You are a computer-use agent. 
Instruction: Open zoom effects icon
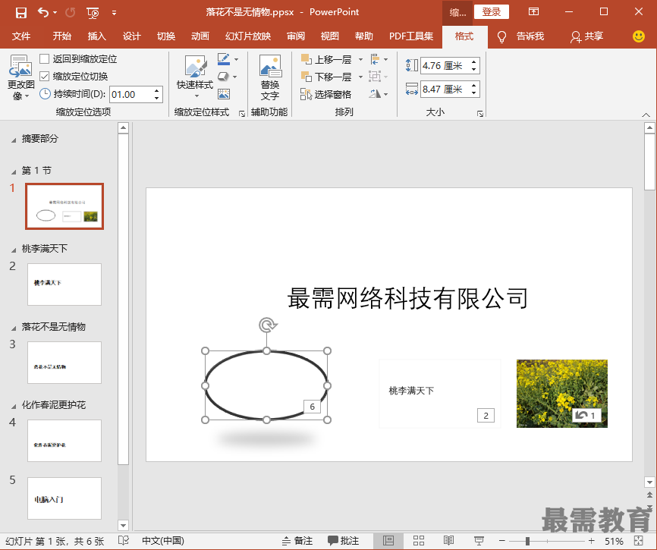(x=223, y=77)
